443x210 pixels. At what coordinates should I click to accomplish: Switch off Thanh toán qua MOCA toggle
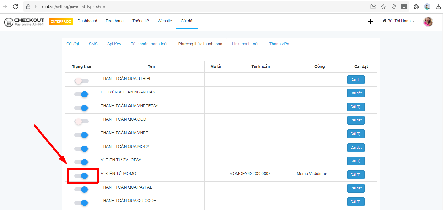[x=81, y=149]
